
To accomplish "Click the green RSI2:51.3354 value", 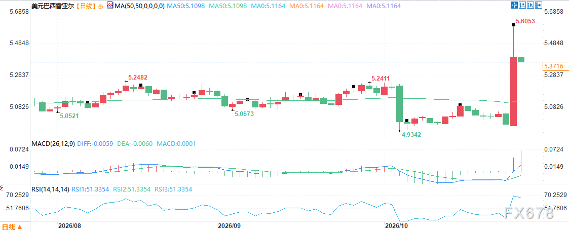I will [x=131, y=189].
